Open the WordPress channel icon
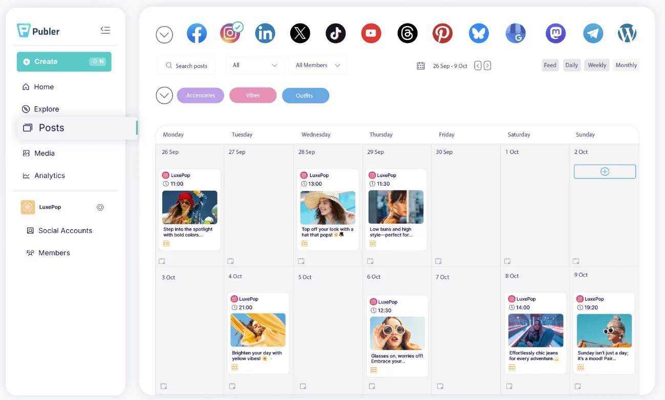Image resolution: width=665 pixels, height=400 pixels. [627, 33]
